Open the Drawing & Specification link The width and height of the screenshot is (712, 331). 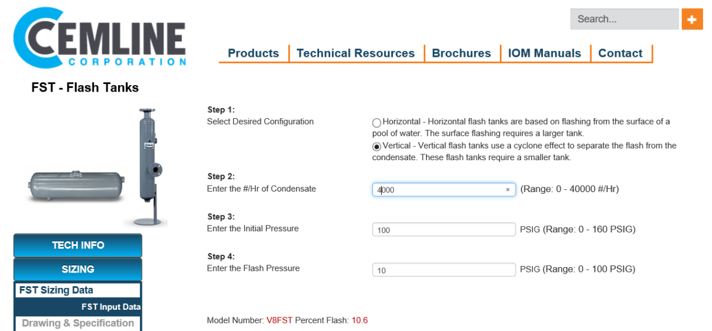coord(77,323)
